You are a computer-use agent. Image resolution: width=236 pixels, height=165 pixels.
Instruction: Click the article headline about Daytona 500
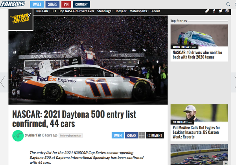coord(74,119)
